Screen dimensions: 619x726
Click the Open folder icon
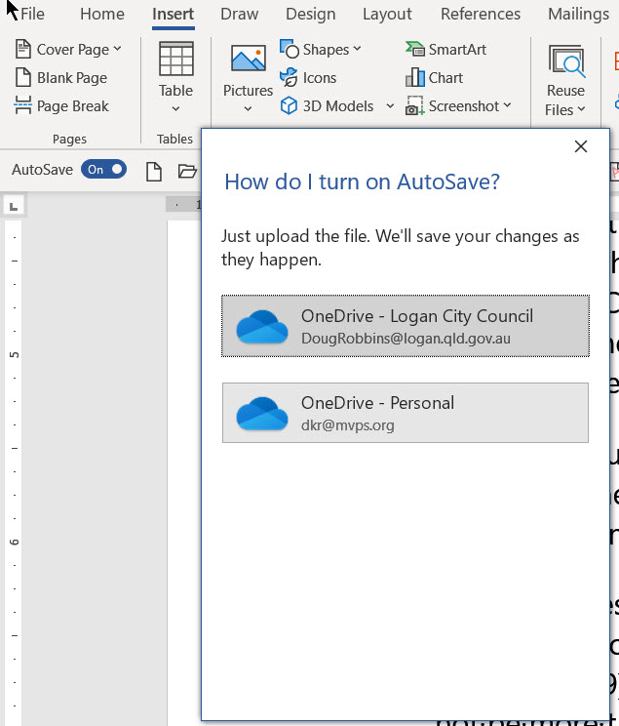click(x=187, y=171)
